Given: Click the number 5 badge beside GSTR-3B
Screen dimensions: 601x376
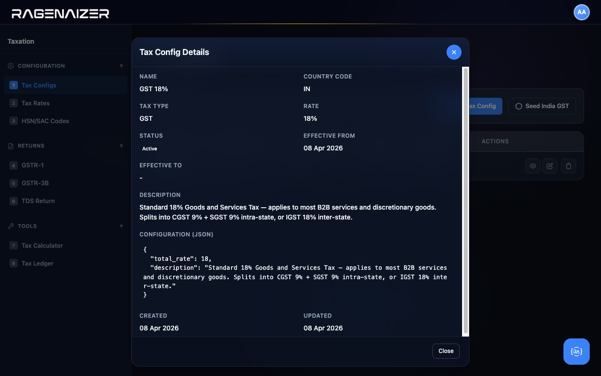Looking at the screenshot, I should 14,183.
